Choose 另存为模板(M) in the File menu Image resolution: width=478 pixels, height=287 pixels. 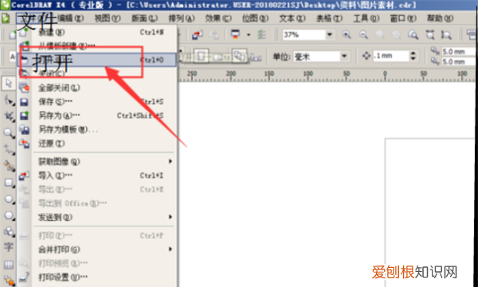coord(97,130)
